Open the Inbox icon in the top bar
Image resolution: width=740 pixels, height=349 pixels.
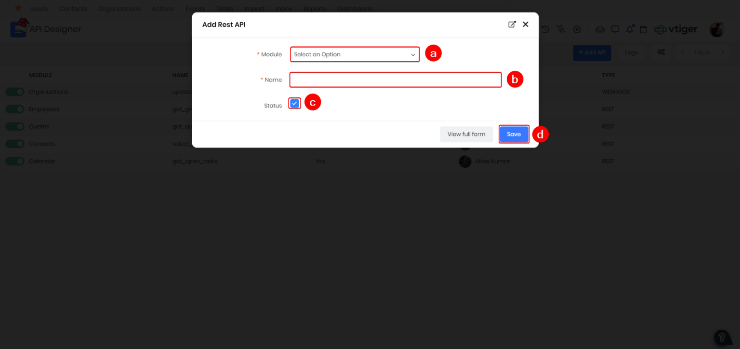pos(600,29)
